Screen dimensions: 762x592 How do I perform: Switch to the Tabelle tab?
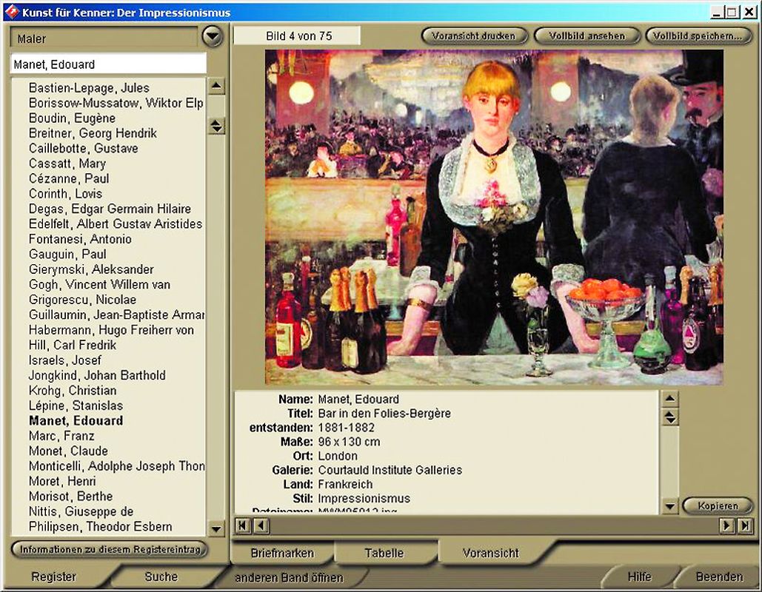(384, 553)
